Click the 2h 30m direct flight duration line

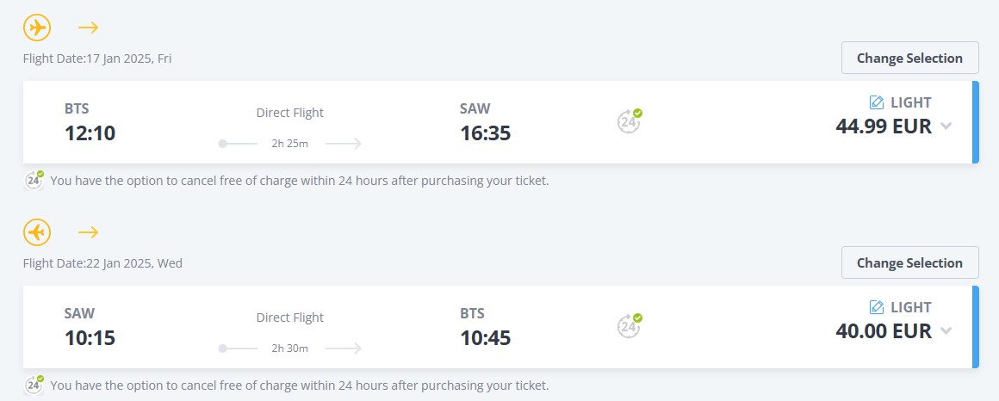coord(289,348)
